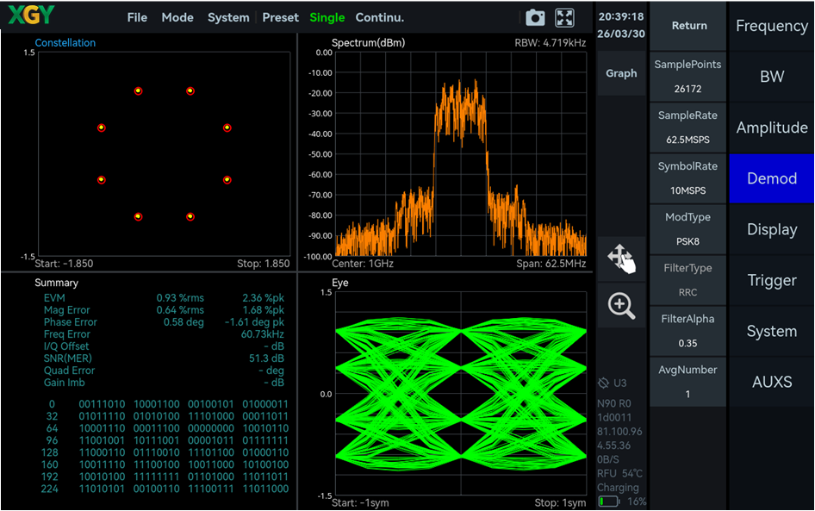This screenshot has width=815, height=511.
Task: Edit SamplePoints value 26172
Action: pos(687,77)
